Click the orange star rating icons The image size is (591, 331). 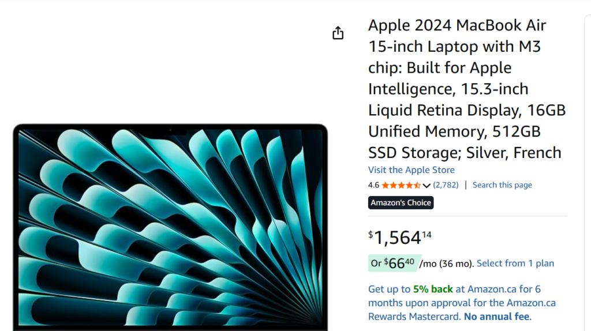[401, 185]
